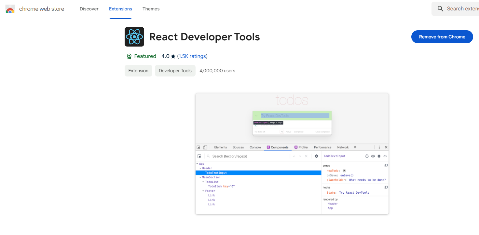The image size is (479, 235).
Task: Click the rating star icon next to 4.0
Action: click(173, 56)
